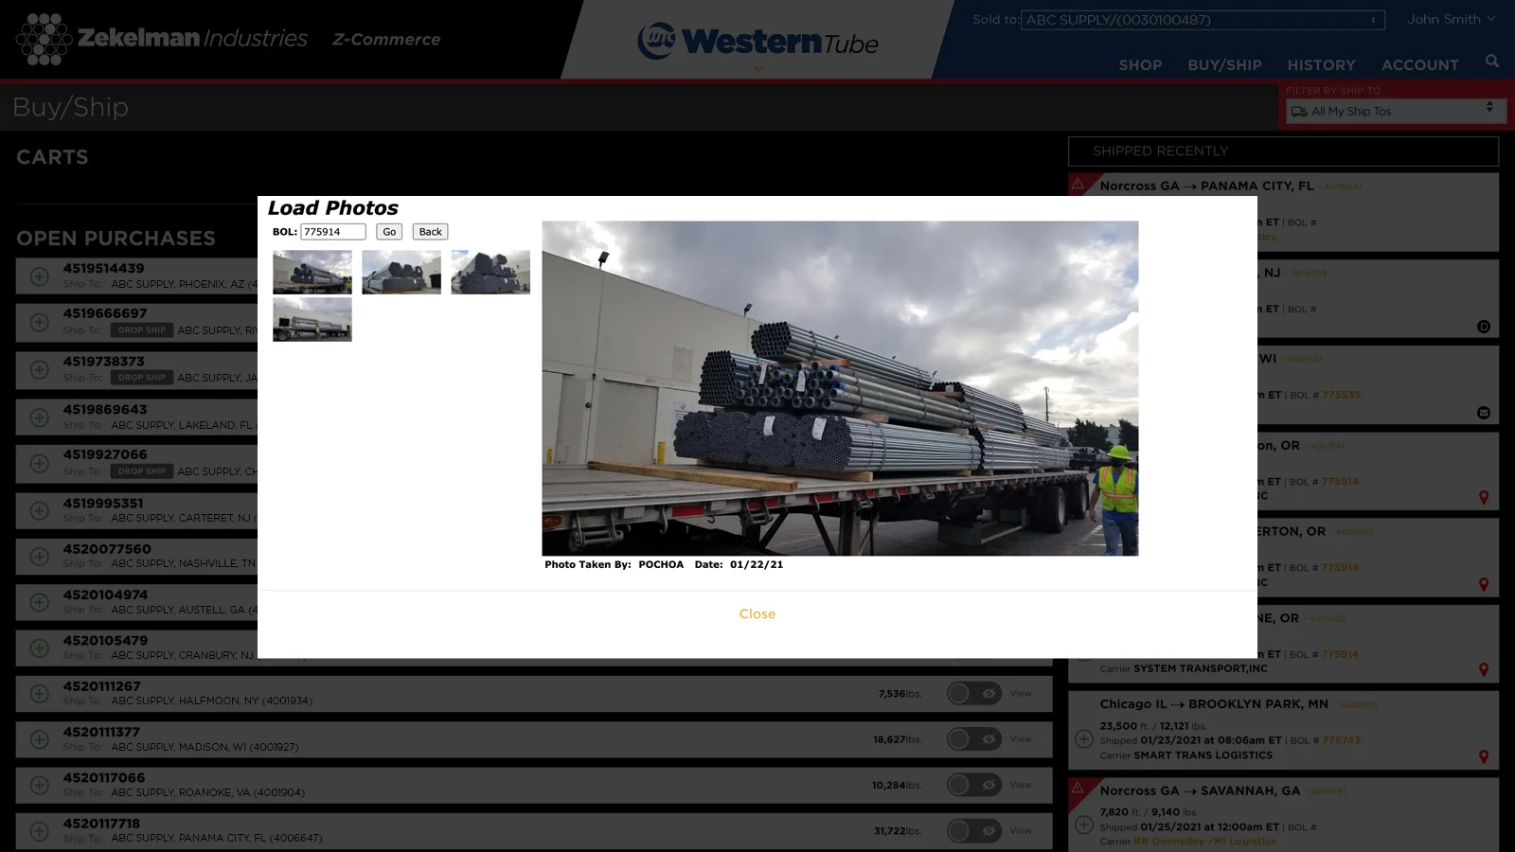Select the second load photo thumbnail

(401, 273)
